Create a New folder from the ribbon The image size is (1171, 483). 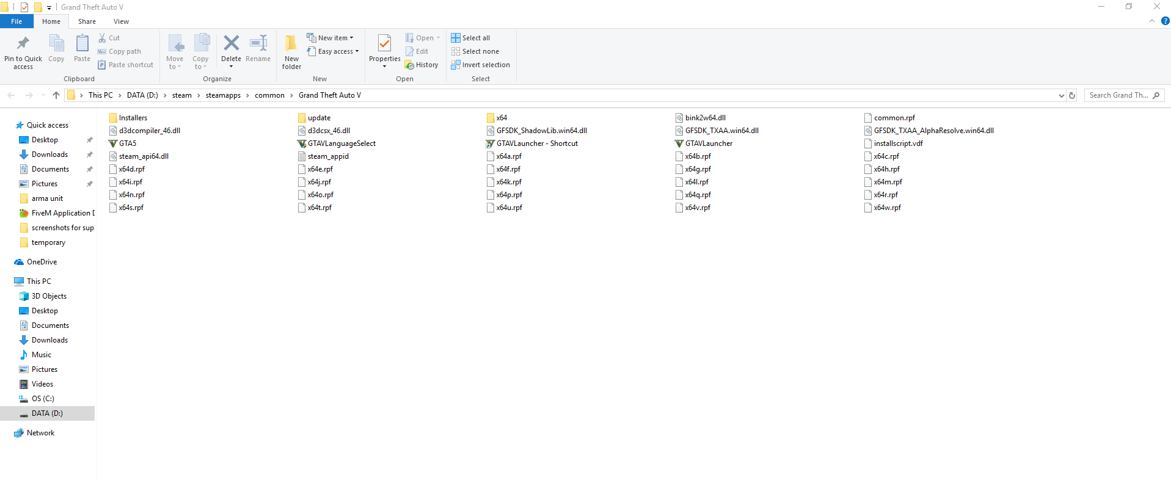tap(292, 51)
